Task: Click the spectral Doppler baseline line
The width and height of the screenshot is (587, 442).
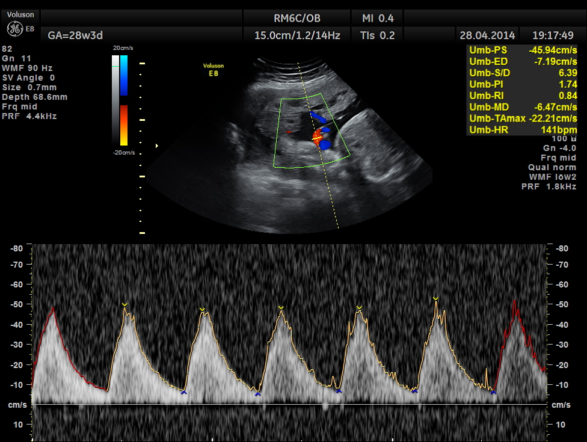Action: click(289, 405)
